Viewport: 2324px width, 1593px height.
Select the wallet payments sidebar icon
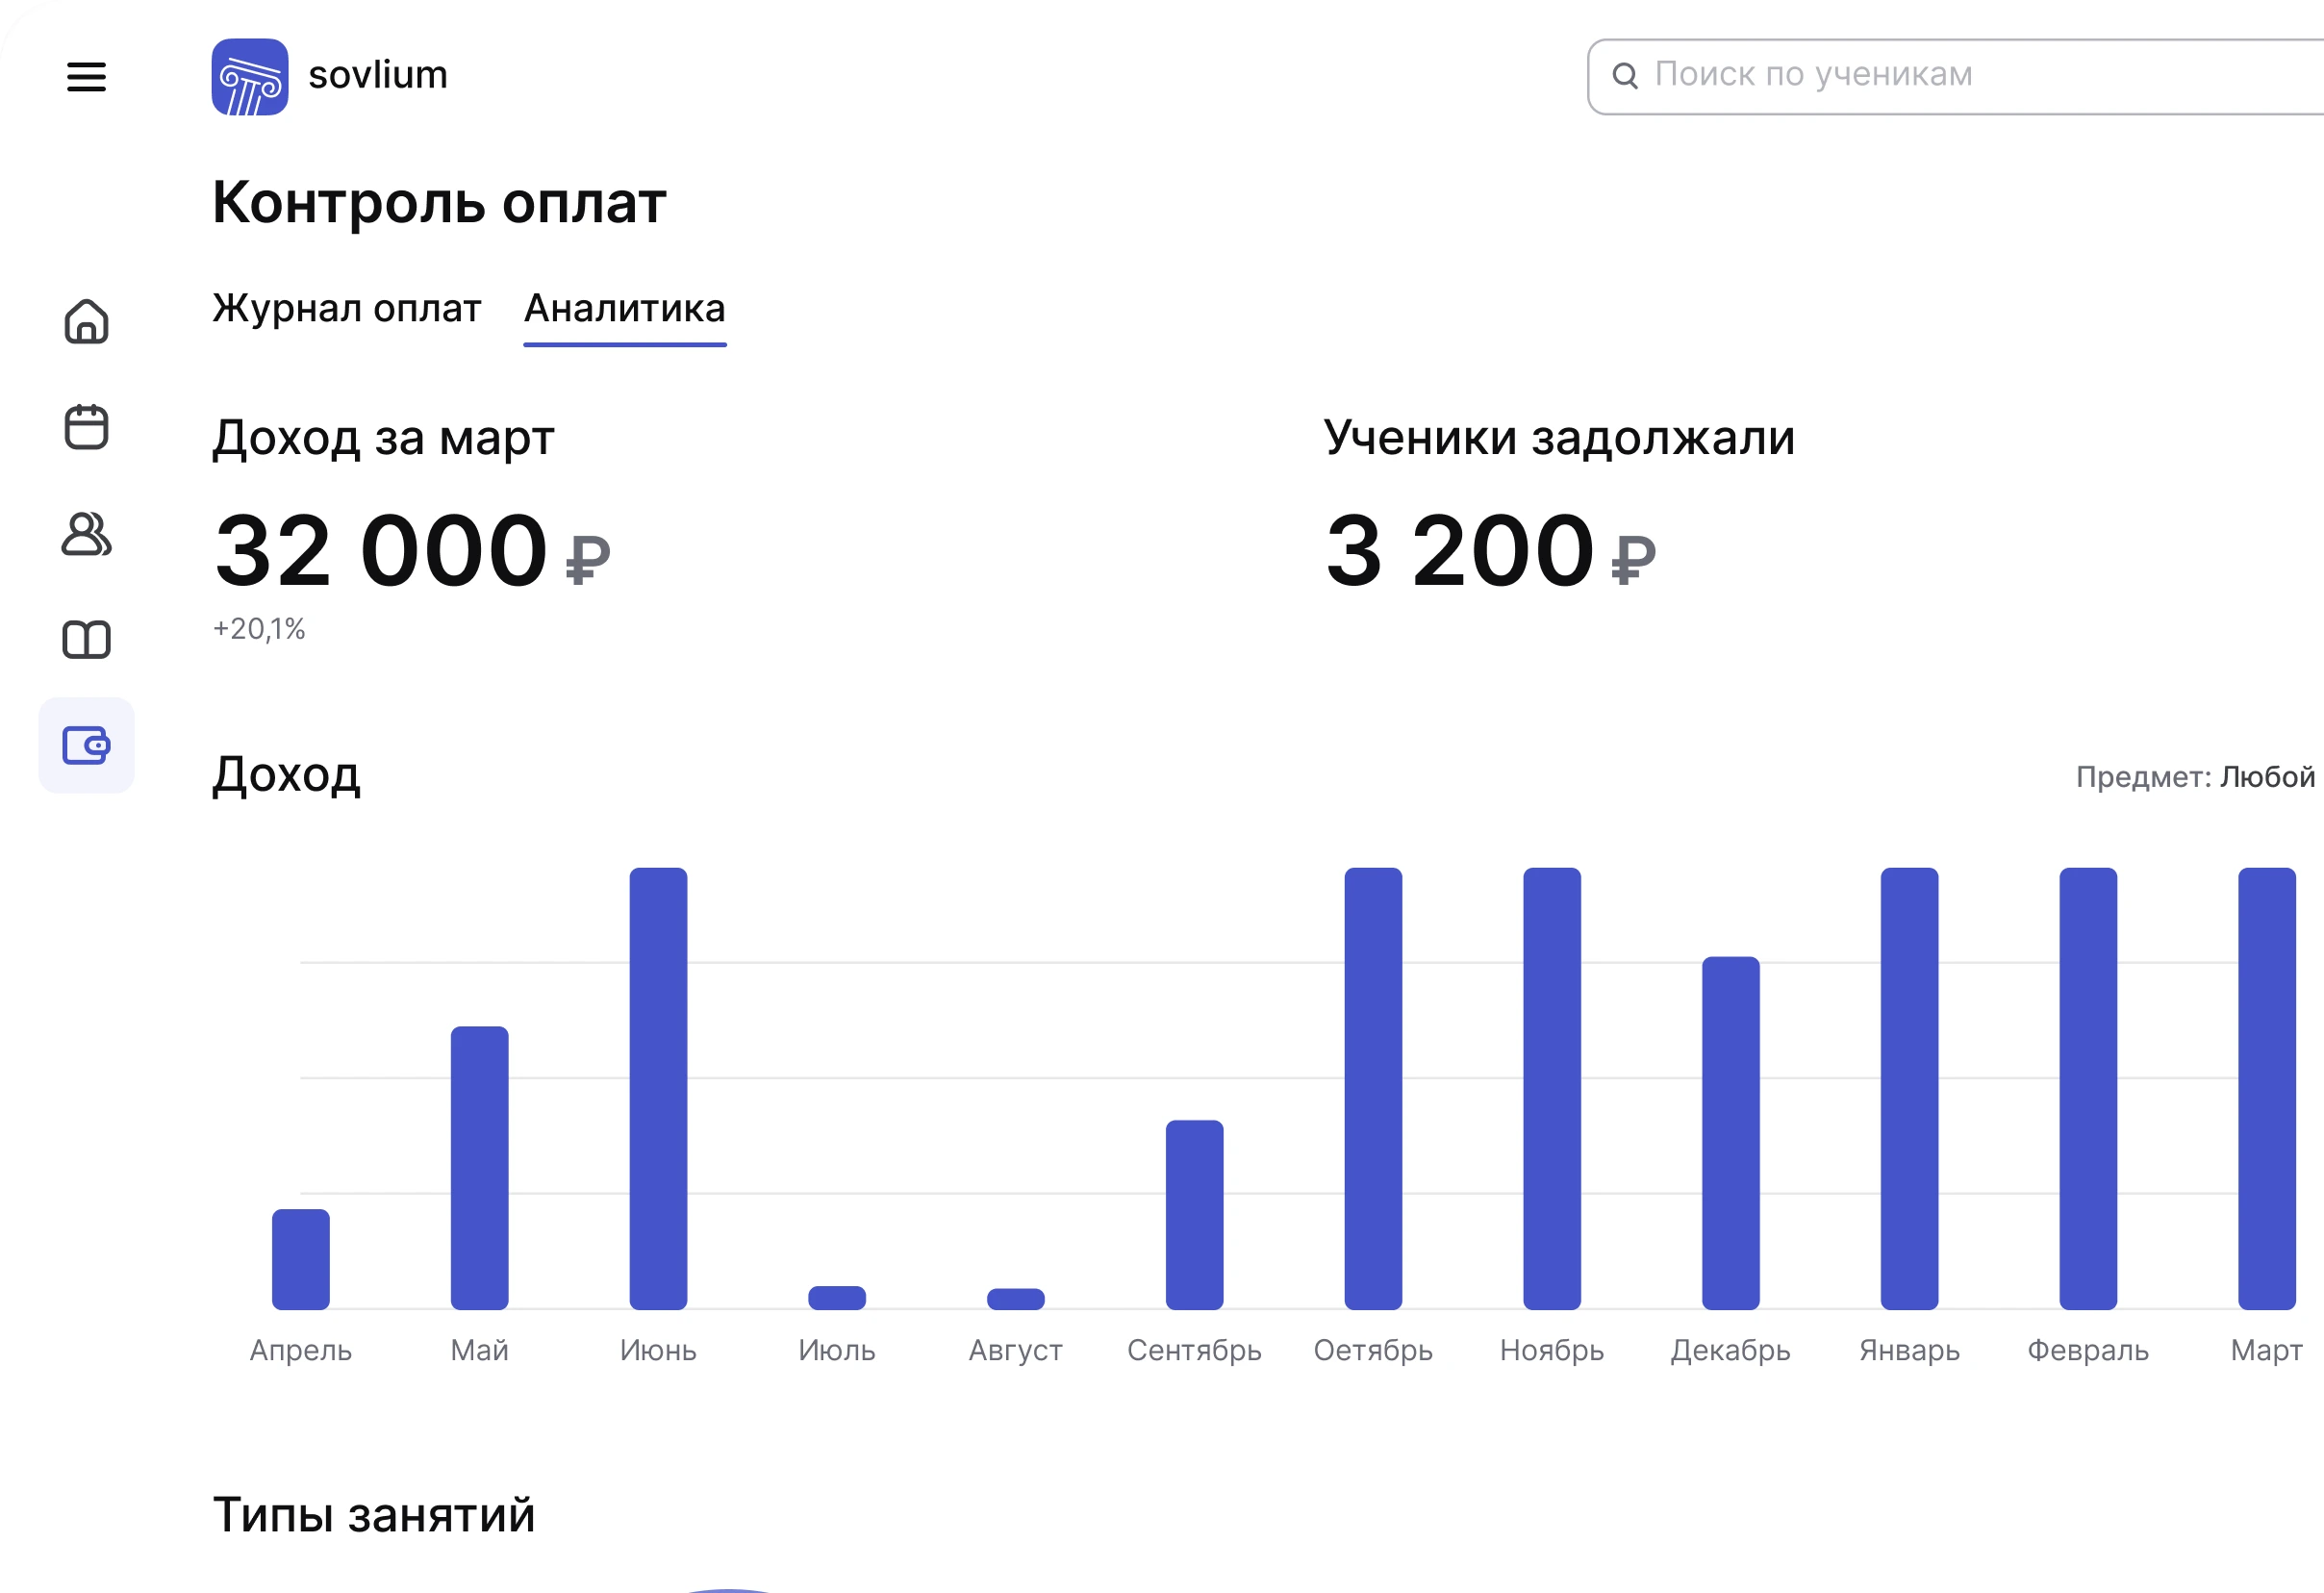point(86,746)
